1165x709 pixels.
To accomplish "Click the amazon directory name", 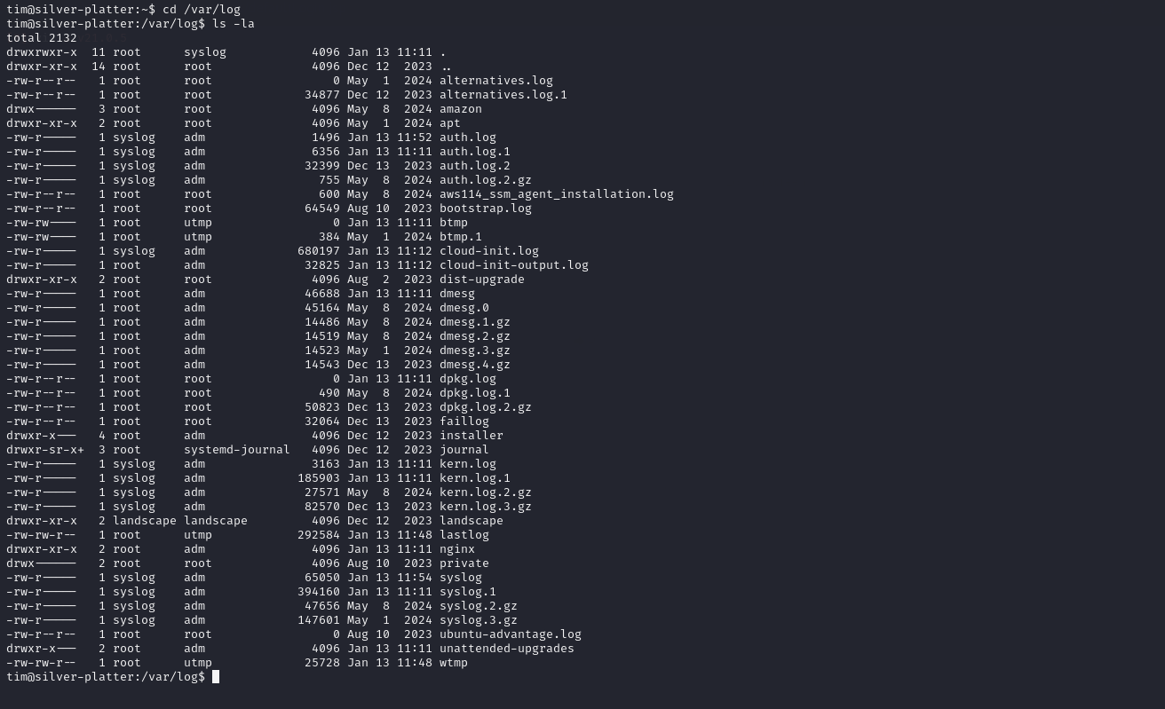I will [x=461, y=109].
